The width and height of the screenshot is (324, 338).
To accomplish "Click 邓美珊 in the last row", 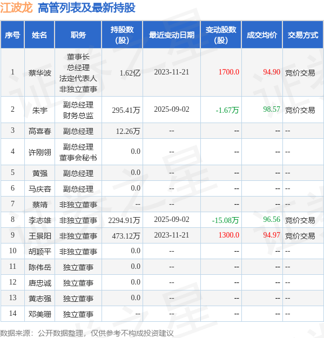I will (39, 314).
